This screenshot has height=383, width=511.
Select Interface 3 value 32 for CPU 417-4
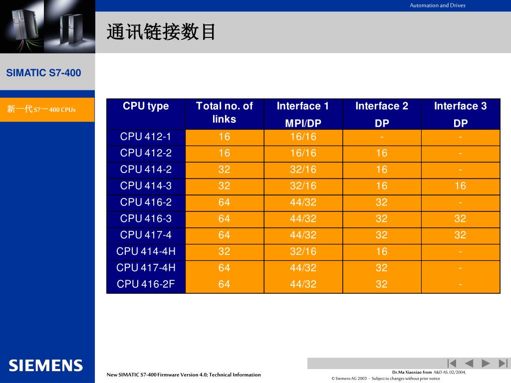[461, 235]
